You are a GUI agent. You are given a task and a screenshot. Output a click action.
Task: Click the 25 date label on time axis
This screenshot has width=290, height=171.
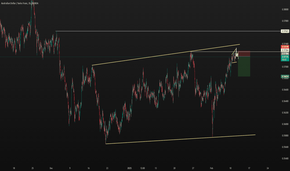(x=33, y=168)
